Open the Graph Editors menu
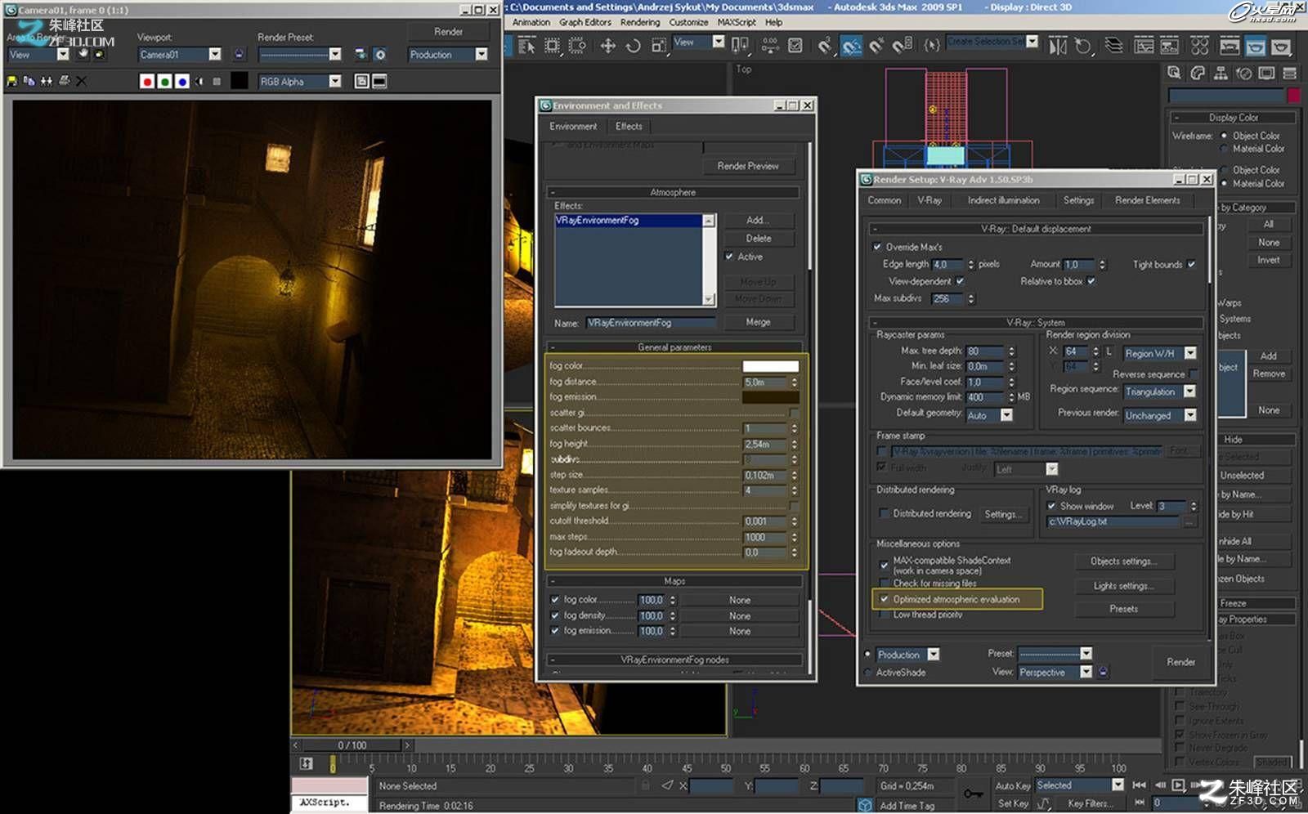The width and height of the screenshot is (1308, 814). 585,22
